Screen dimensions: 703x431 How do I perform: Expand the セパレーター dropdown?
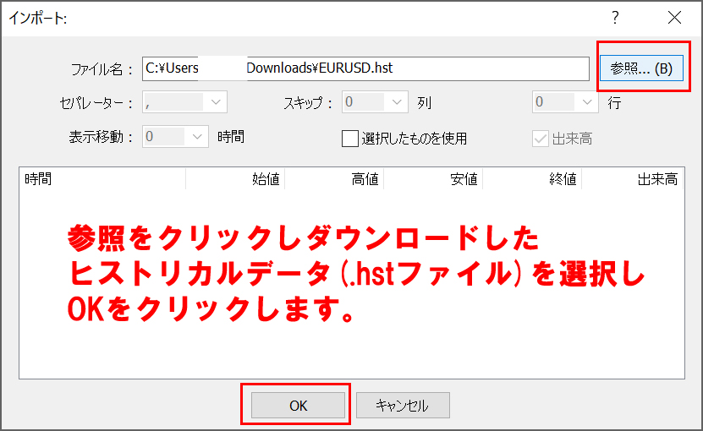coord(184,102)
